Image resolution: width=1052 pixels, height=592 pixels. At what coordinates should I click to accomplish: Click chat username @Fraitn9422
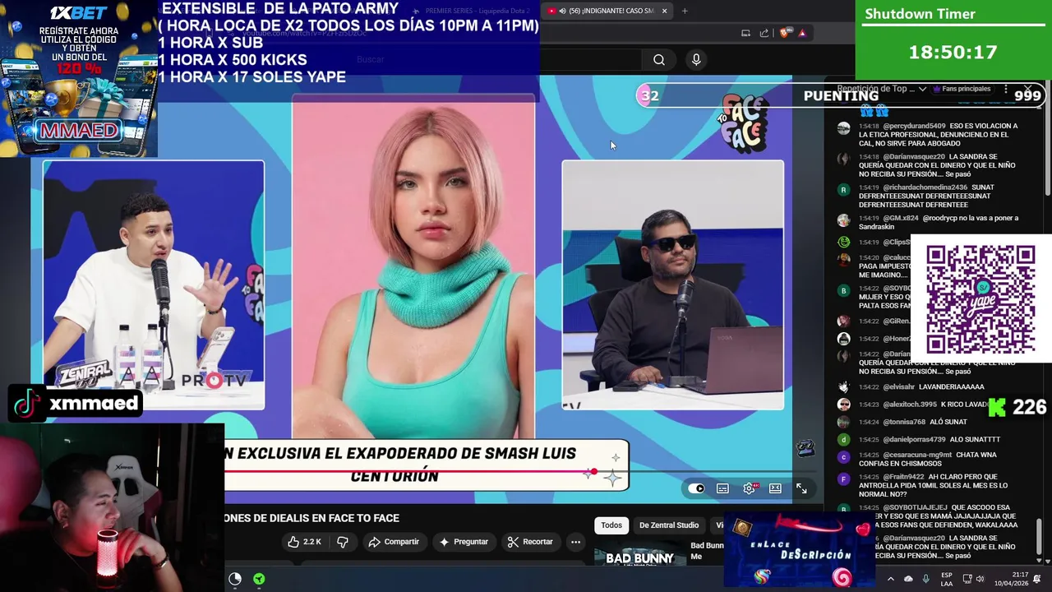point(906,477)
